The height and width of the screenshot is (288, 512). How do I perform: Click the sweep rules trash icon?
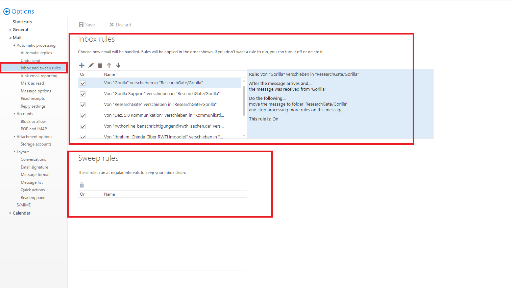click(x=82, y=185)
